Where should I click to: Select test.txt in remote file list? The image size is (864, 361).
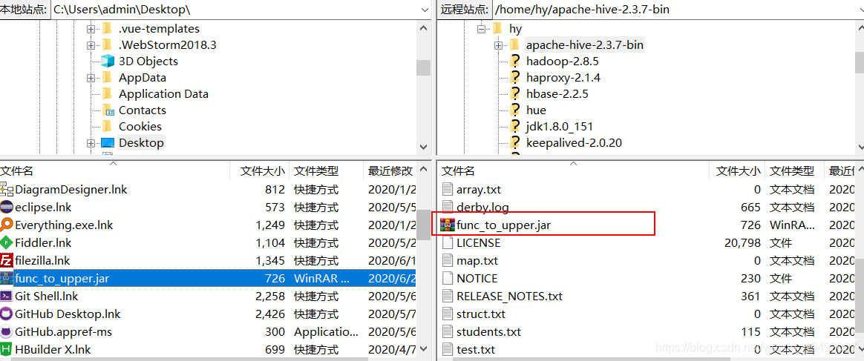pos(476,349)
